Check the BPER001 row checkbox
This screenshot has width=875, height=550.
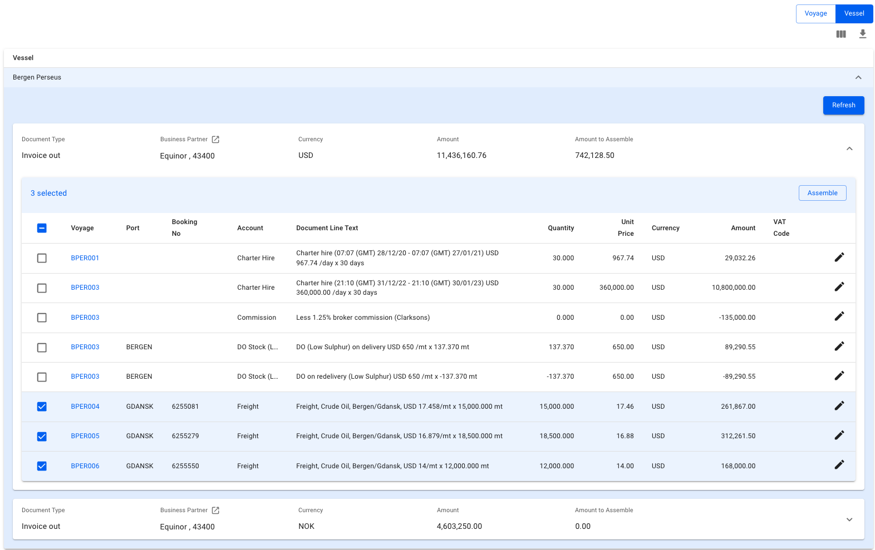coord(42,258)
